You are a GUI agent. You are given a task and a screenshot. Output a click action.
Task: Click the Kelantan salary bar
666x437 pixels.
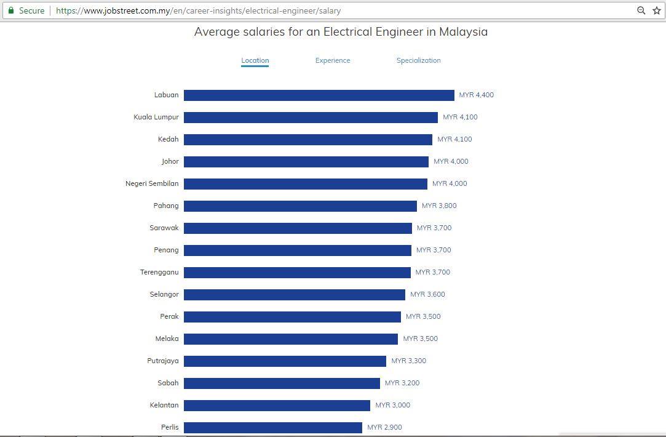pyautogui.click(x=277, y=405)
